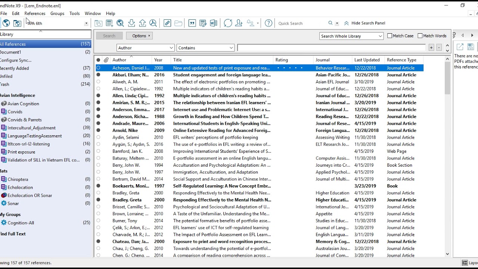Click the Activity Feed bell icon
The width and height of the screenshot is (478, 269).
coord(251,23)
